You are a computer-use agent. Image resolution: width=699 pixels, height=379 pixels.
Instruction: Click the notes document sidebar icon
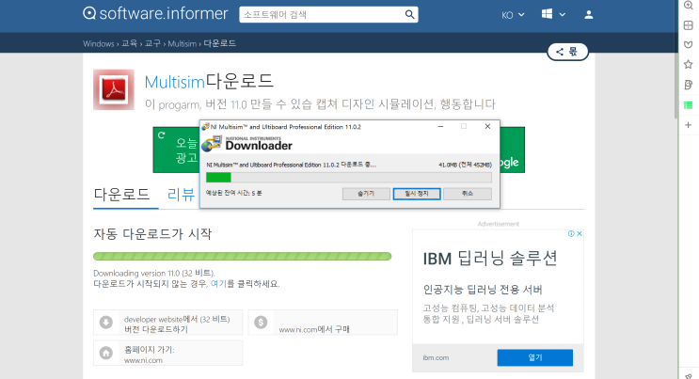[689, 85]
